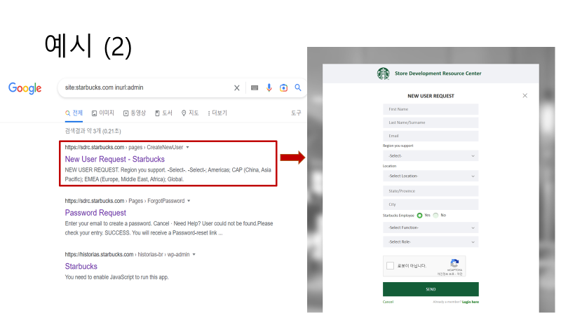Click the sdrc.starbucks.com CreateNewUser URL text
This screenshot has height=315, width=561.
coord(124,147)
